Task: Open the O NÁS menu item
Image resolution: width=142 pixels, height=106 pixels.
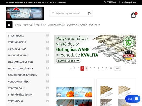Action: click(x=18, y=25)
